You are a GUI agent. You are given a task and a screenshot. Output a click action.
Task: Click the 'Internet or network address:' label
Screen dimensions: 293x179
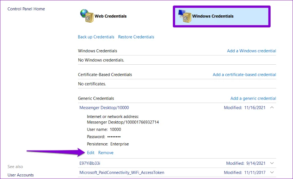[x=113, y=117]
